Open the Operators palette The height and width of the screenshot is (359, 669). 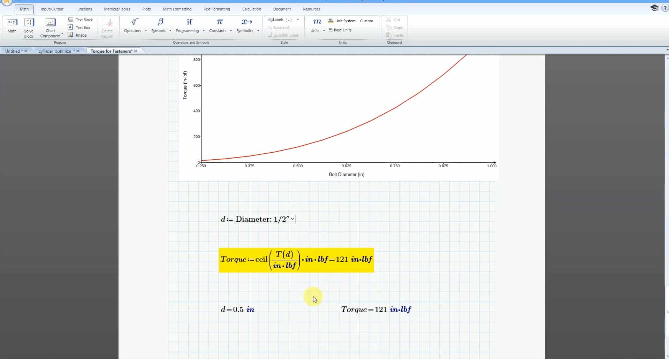point(133,26)
